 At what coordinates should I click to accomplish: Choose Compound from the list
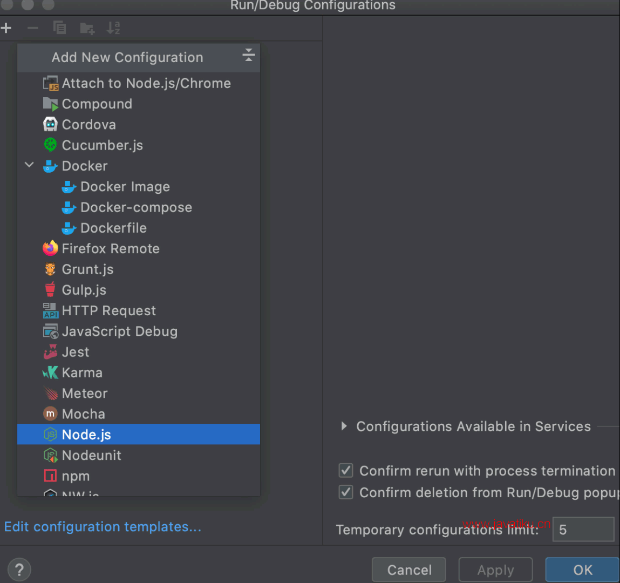[x=139, y=104]
